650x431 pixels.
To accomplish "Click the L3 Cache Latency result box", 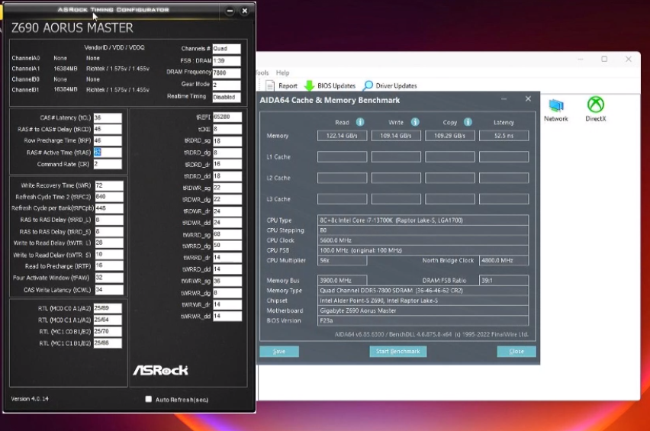I will 504,199.
